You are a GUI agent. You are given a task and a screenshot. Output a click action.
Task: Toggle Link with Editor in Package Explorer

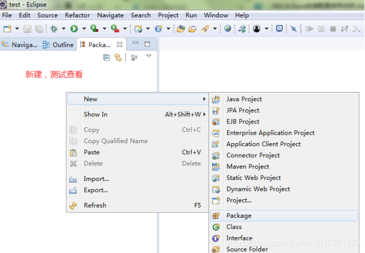(x=118, y=57)
